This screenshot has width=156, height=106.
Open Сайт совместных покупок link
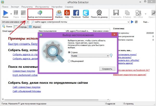click(x=27, y=87)
